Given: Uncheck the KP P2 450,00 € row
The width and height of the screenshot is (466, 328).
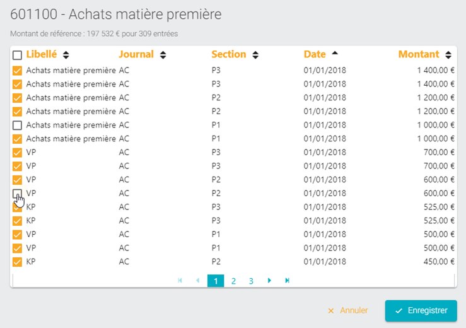Looking at the screenshot, I should (17, 262).
